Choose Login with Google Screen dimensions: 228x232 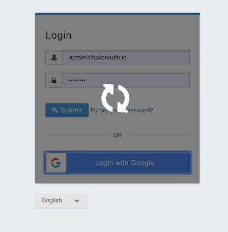pyautogui.click(x=118, y=162)
